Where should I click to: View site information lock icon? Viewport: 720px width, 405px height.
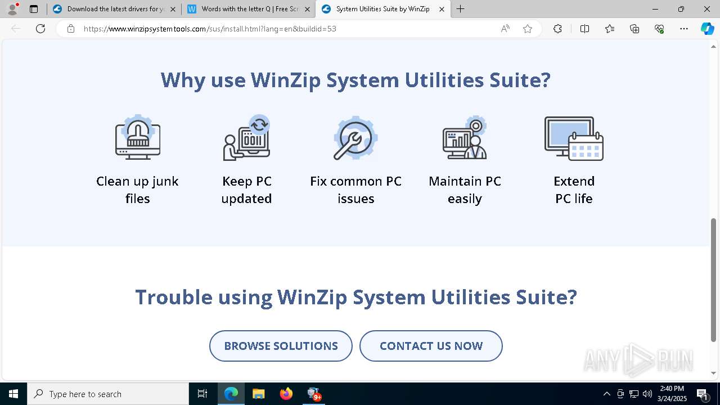pyautogui.click(x=71, y=29)
